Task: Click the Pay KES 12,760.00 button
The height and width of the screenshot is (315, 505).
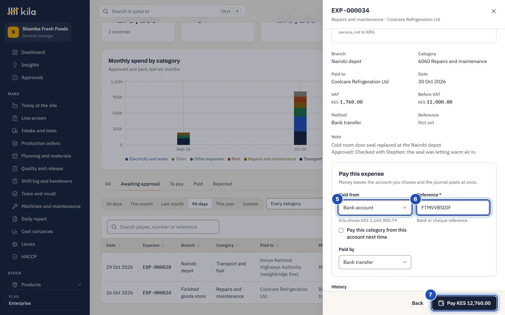Action: point(464,303)
